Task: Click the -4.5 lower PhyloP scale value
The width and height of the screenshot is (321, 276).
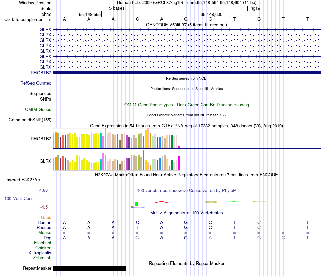Action: [44, 207]
